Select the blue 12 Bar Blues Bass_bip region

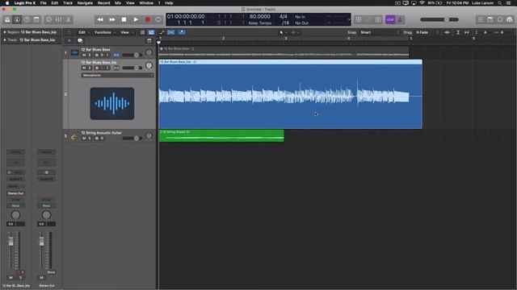[291, 94]
